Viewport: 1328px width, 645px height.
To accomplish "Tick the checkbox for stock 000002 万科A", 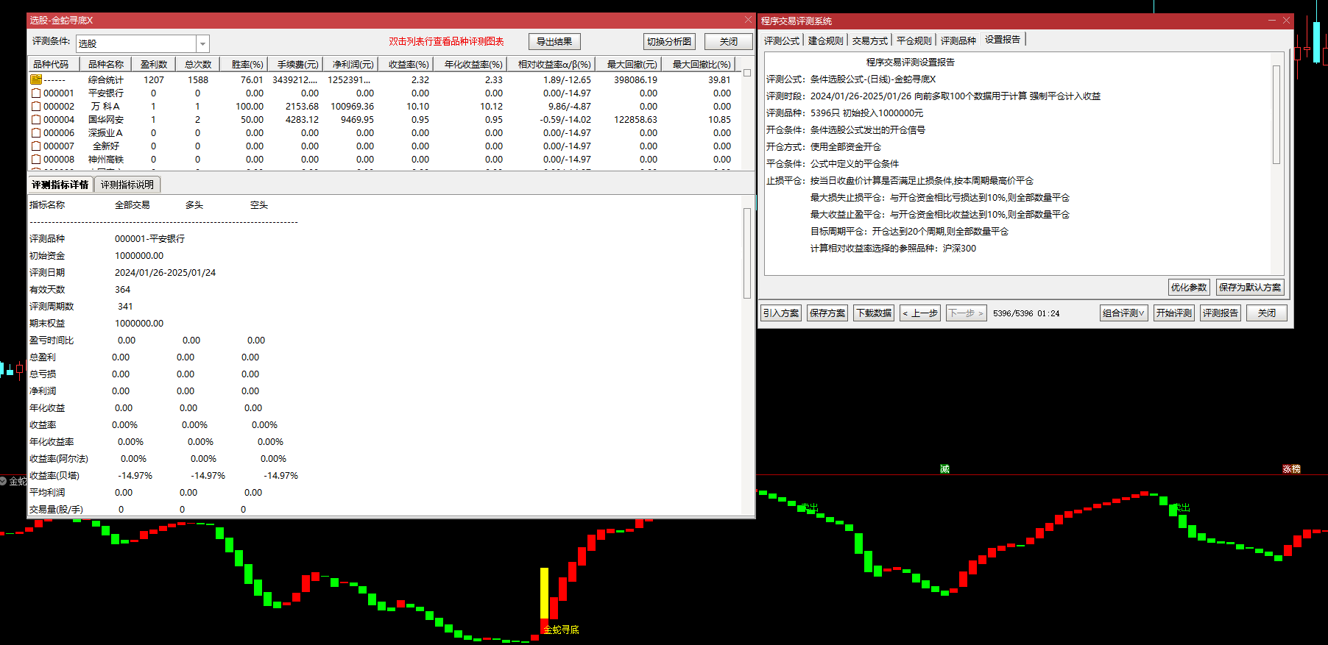I will click(x=36, y=106).
